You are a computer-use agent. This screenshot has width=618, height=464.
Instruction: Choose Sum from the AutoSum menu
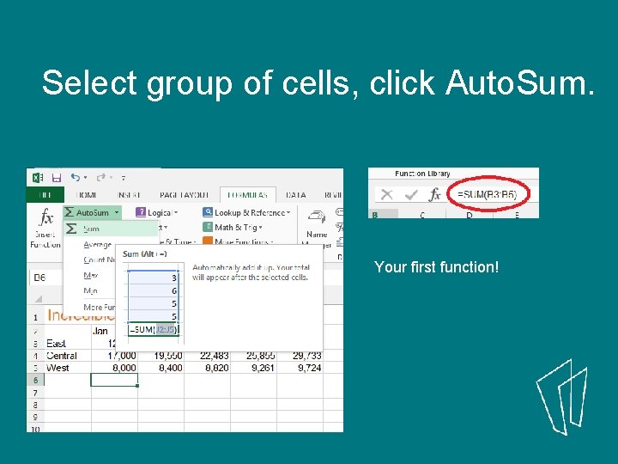tap(111, 229)
